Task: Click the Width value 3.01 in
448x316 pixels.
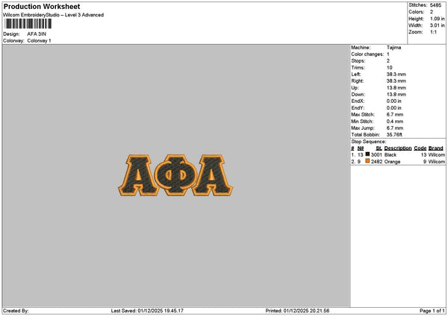Action: 437,25
